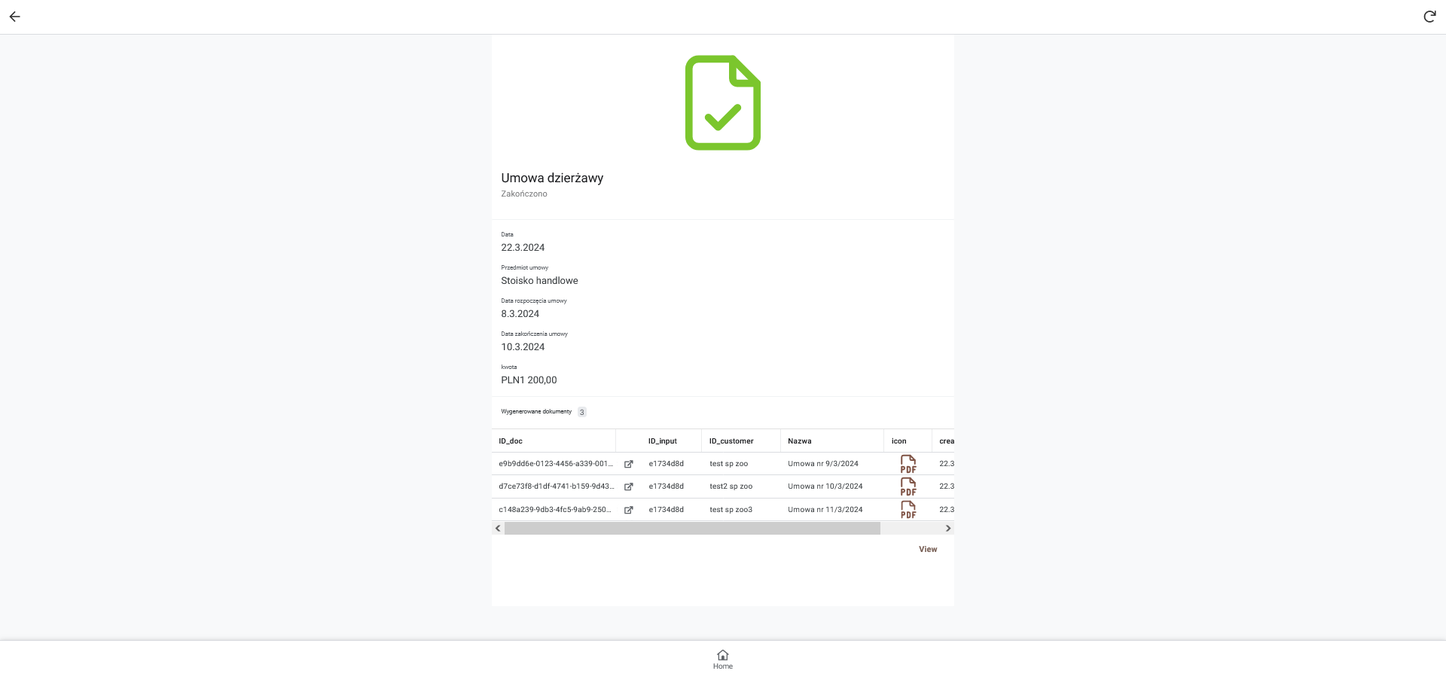Open external link for document d7ce73f8
The width and height of the screenshot is (1446, 677).
pos(628,486)
